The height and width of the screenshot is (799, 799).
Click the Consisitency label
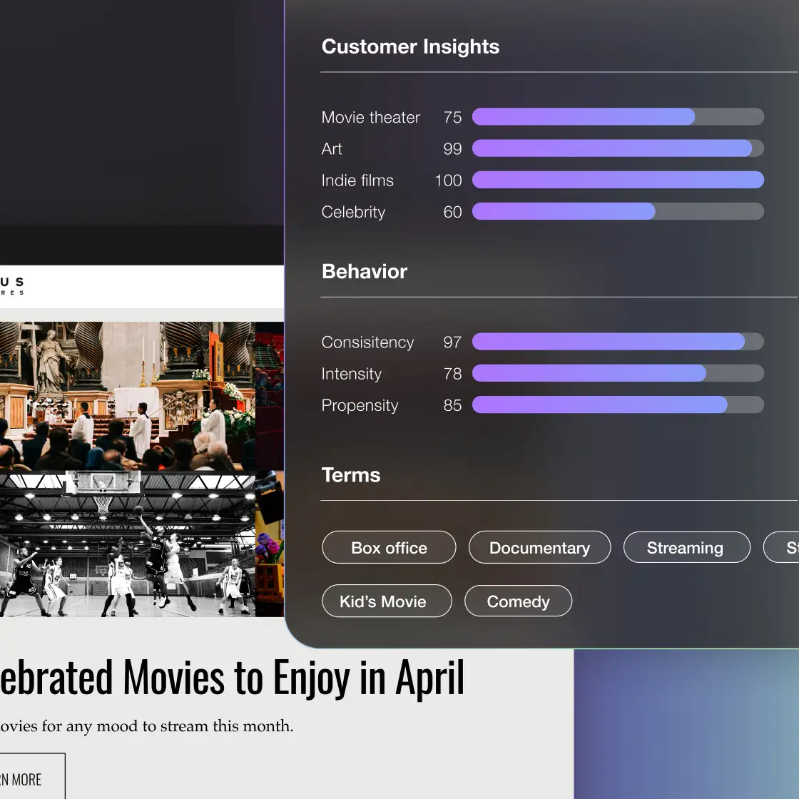pyautogui.click(x=367, y=342)
